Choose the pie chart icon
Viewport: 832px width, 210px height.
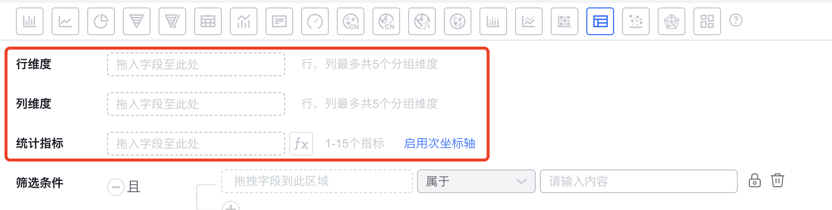click(x=101, y=21)
